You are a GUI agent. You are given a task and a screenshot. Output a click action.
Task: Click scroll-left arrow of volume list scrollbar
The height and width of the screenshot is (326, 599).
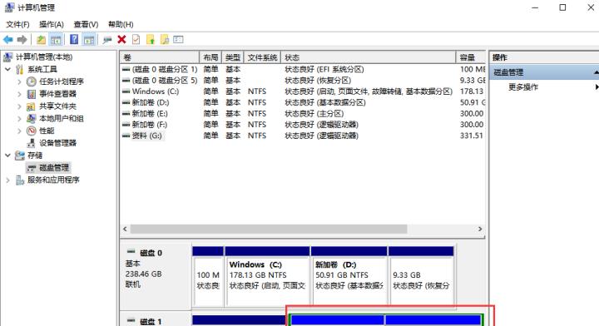click(x=125, y=229)
